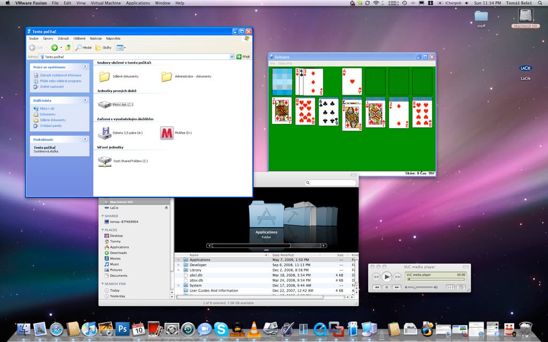Open the Nápověda menu in Explorer

tap(113, 38)
